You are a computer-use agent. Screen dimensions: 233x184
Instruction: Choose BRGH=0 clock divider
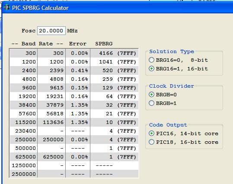[163, 95]
